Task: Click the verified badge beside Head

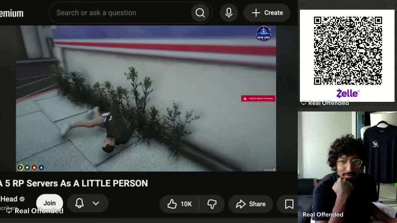Action: [x=22, y=199]
